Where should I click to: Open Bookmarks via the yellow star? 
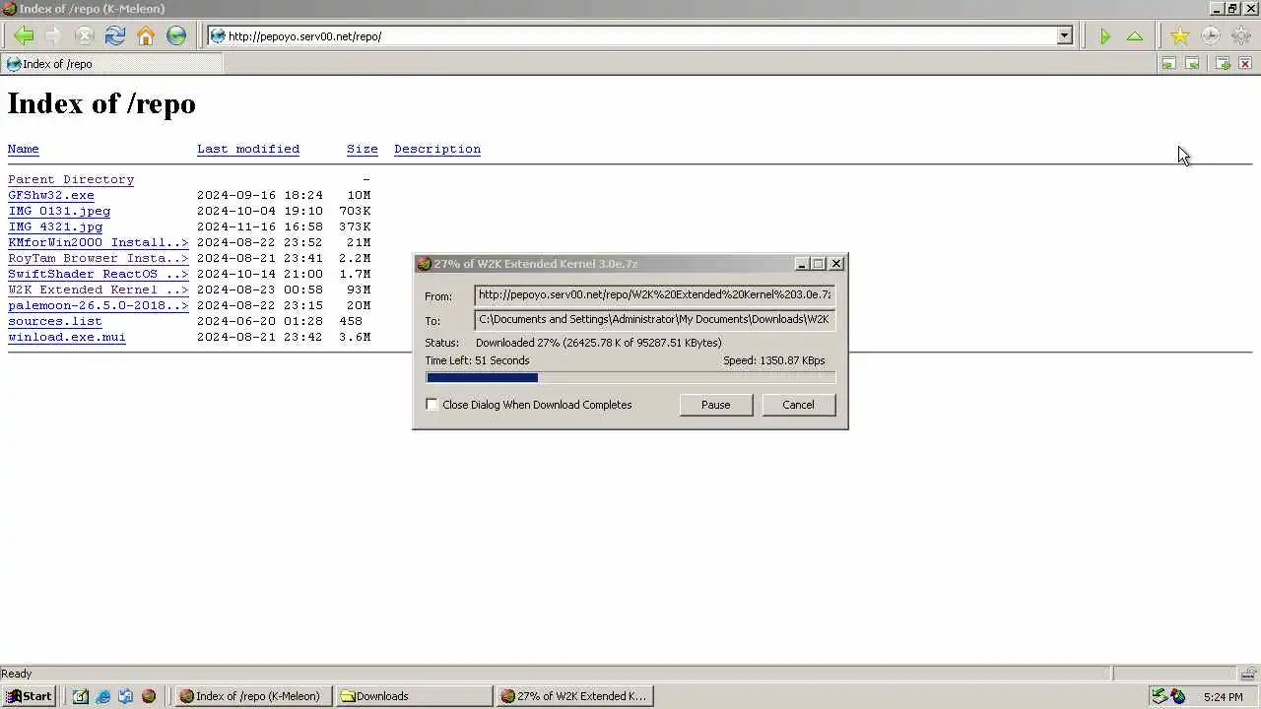[x=1179, y=36]
